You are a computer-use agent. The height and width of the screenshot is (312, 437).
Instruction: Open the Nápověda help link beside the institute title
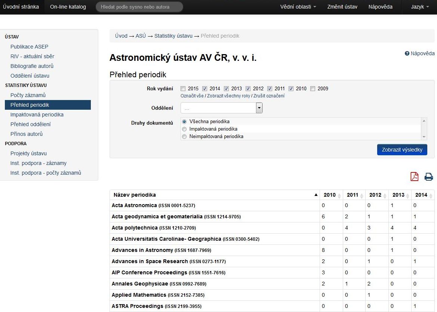pos(420,53)
